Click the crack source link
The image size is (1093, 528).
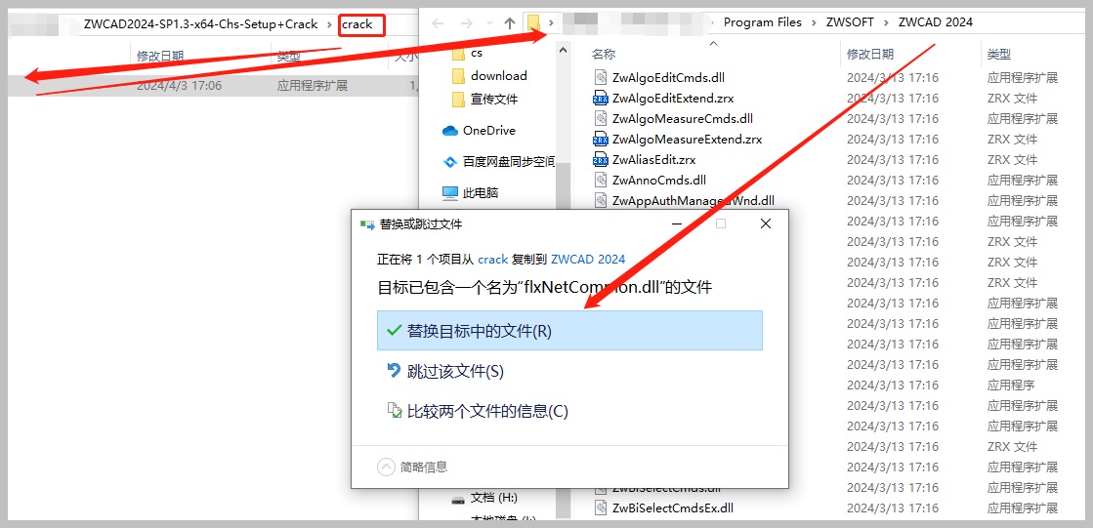point(492,260)
